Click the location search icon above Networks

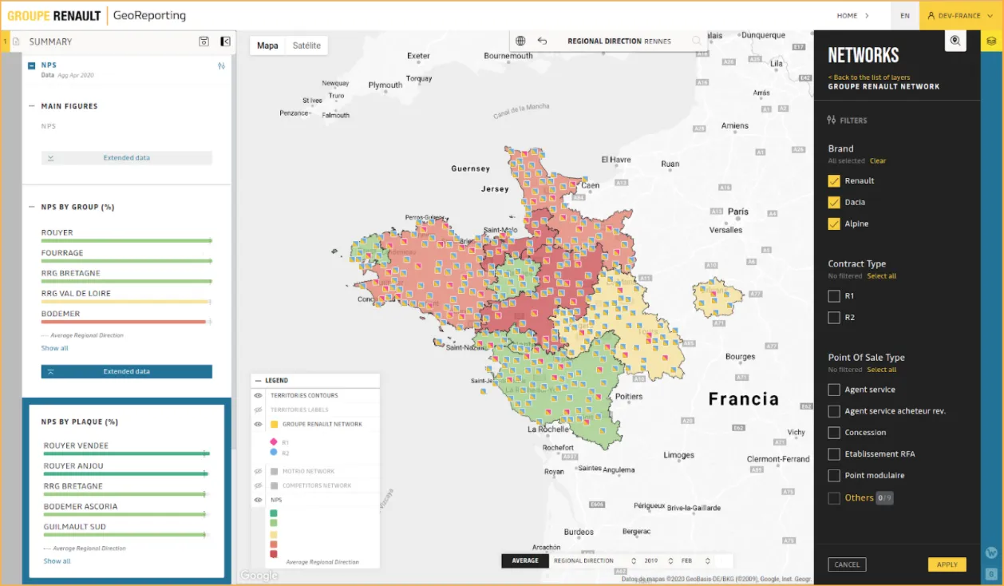955,41
